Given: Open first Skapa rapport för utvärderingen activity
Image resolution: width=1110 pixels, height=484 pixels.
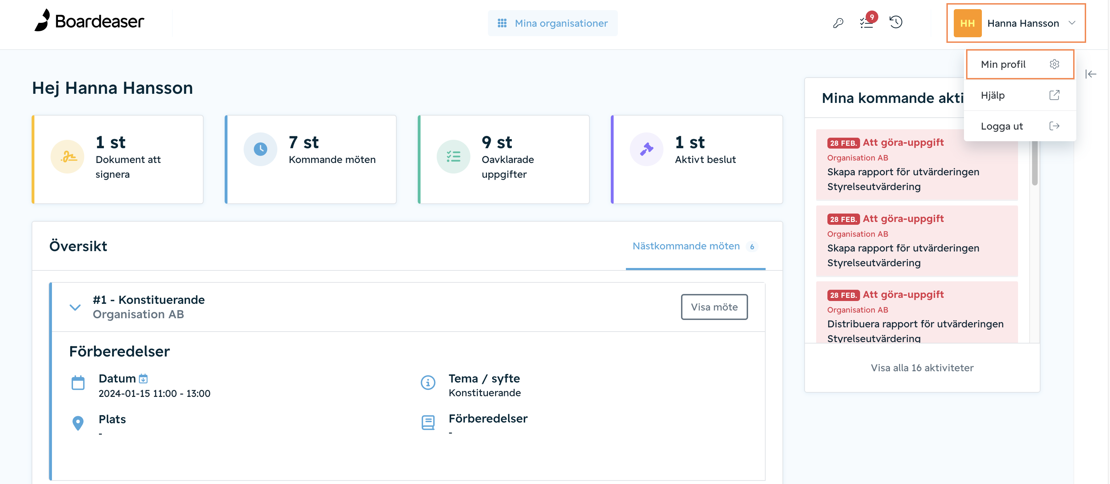Looking at the screenshot, I should (x=917, y=165).
